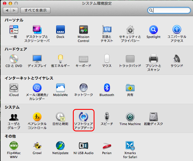Open the Dock preferences icon
193x161 pixels.
(60, 30)
